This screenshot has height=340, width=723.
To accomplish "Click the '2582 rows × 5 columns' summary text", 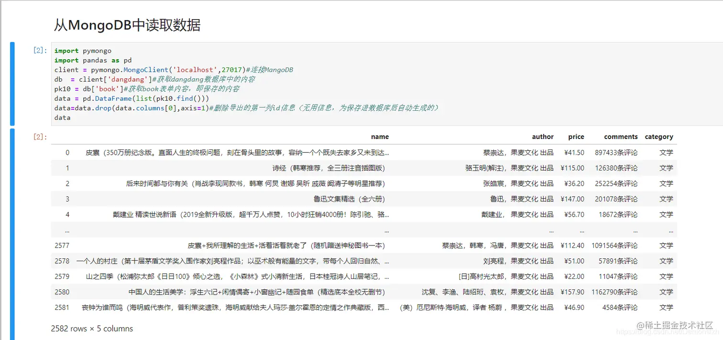I will click(92, 329).
